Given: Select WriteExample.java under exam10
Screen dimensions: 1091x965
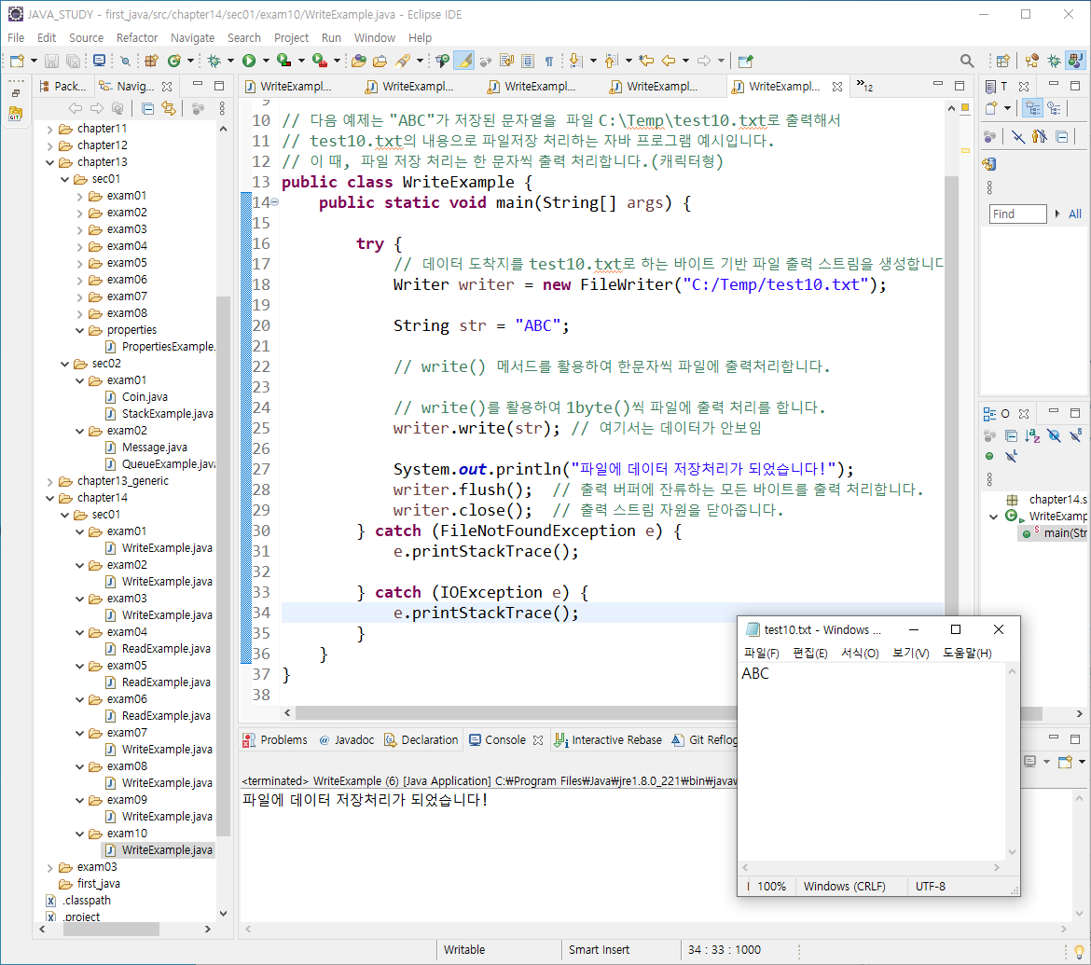Looking at the screenshot, I should click(x=159, y=850).
